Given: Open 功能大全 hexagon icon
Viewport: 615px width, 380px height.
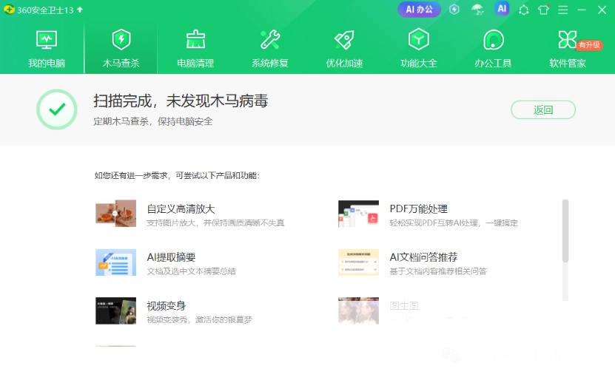Looking at the screenshot, I should [x=418, y=39].
